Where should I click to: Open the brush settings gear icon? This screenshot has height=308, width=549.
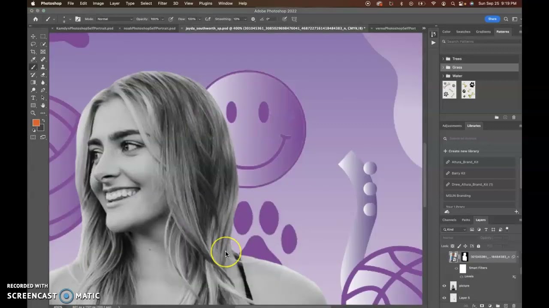(x=253, y=19)
